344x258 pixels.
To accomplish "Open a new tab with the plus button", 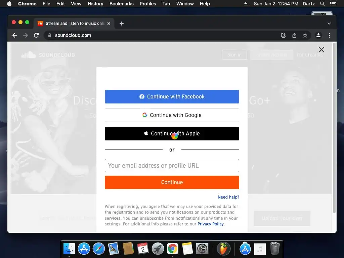I will [122, 24].
